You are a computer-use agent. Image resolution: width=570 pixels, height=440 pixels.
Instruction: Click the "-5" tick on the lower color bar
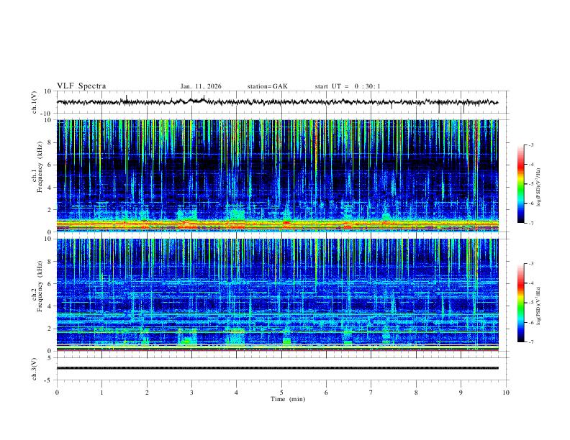point(531,303)
